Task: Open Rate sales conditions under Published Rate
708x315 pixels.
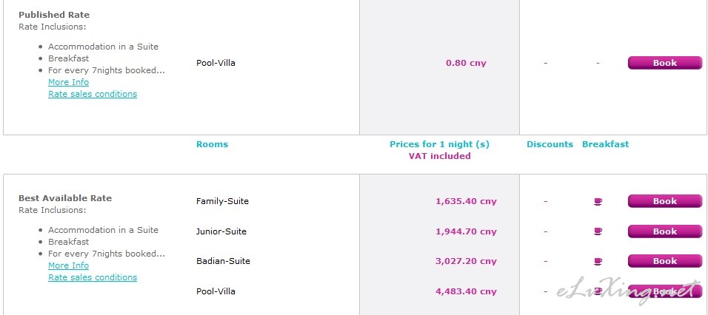Action: tap(93, 94)
